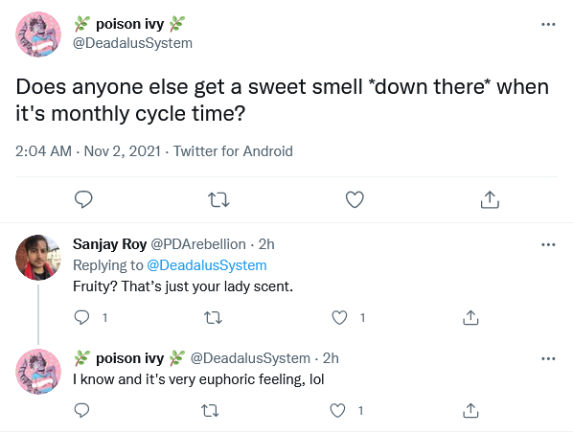The image size is (573, 434).
Task: Open more options for main tweet
Action: pyautogui.click(x=548, y=25)
